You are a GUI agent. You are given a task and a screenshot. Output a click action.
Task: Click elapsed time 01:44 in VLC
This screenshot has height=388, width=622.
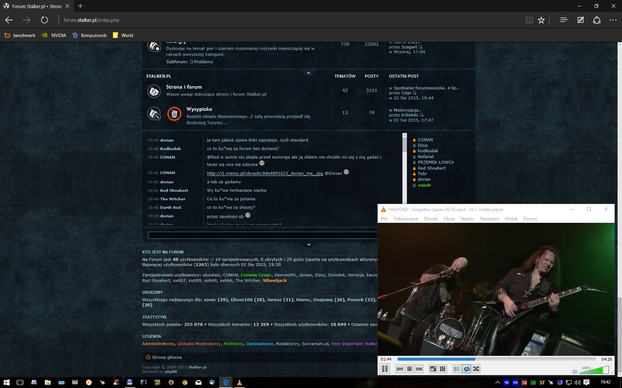click(386, 359)
